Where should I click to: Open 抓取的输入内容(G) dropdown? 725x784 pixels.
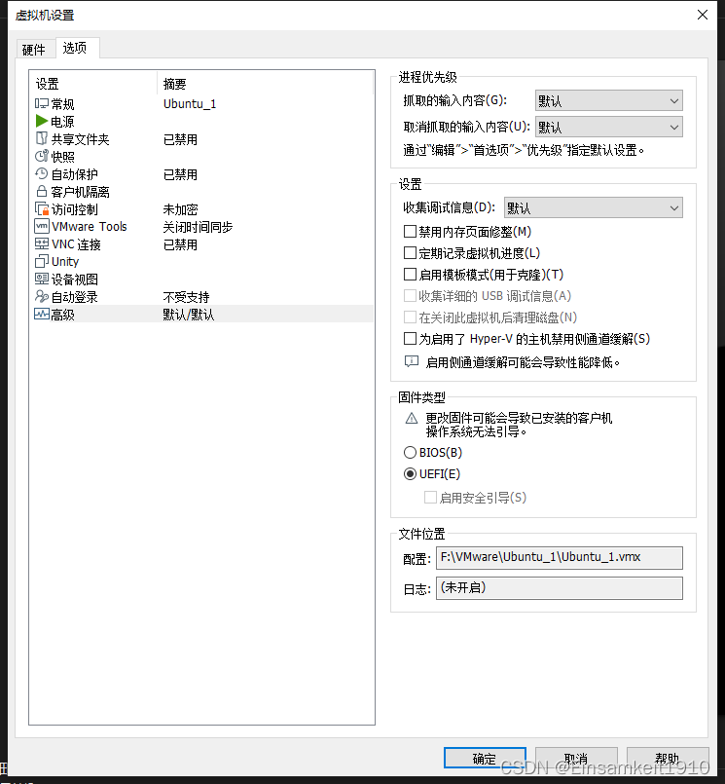608,101
